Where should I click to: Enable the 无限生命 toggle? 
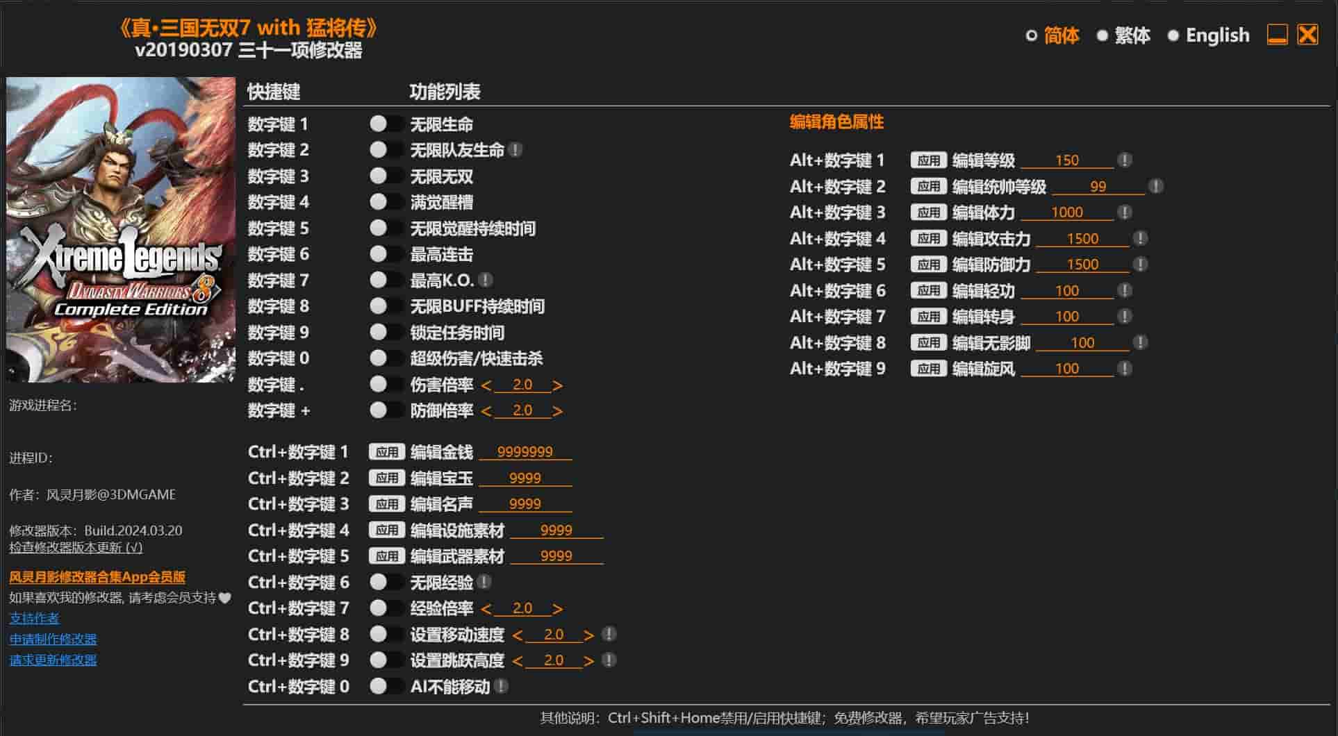click(386, 124)
